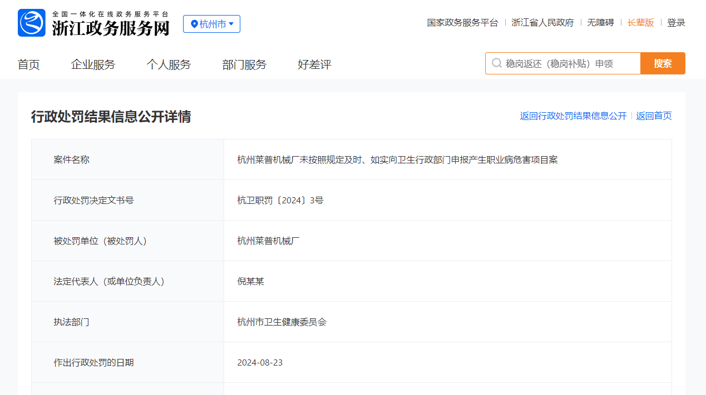Viewport: 706px width, 395px height.
Task: Click the 执法部门 label cell
Action: (127, 322)
